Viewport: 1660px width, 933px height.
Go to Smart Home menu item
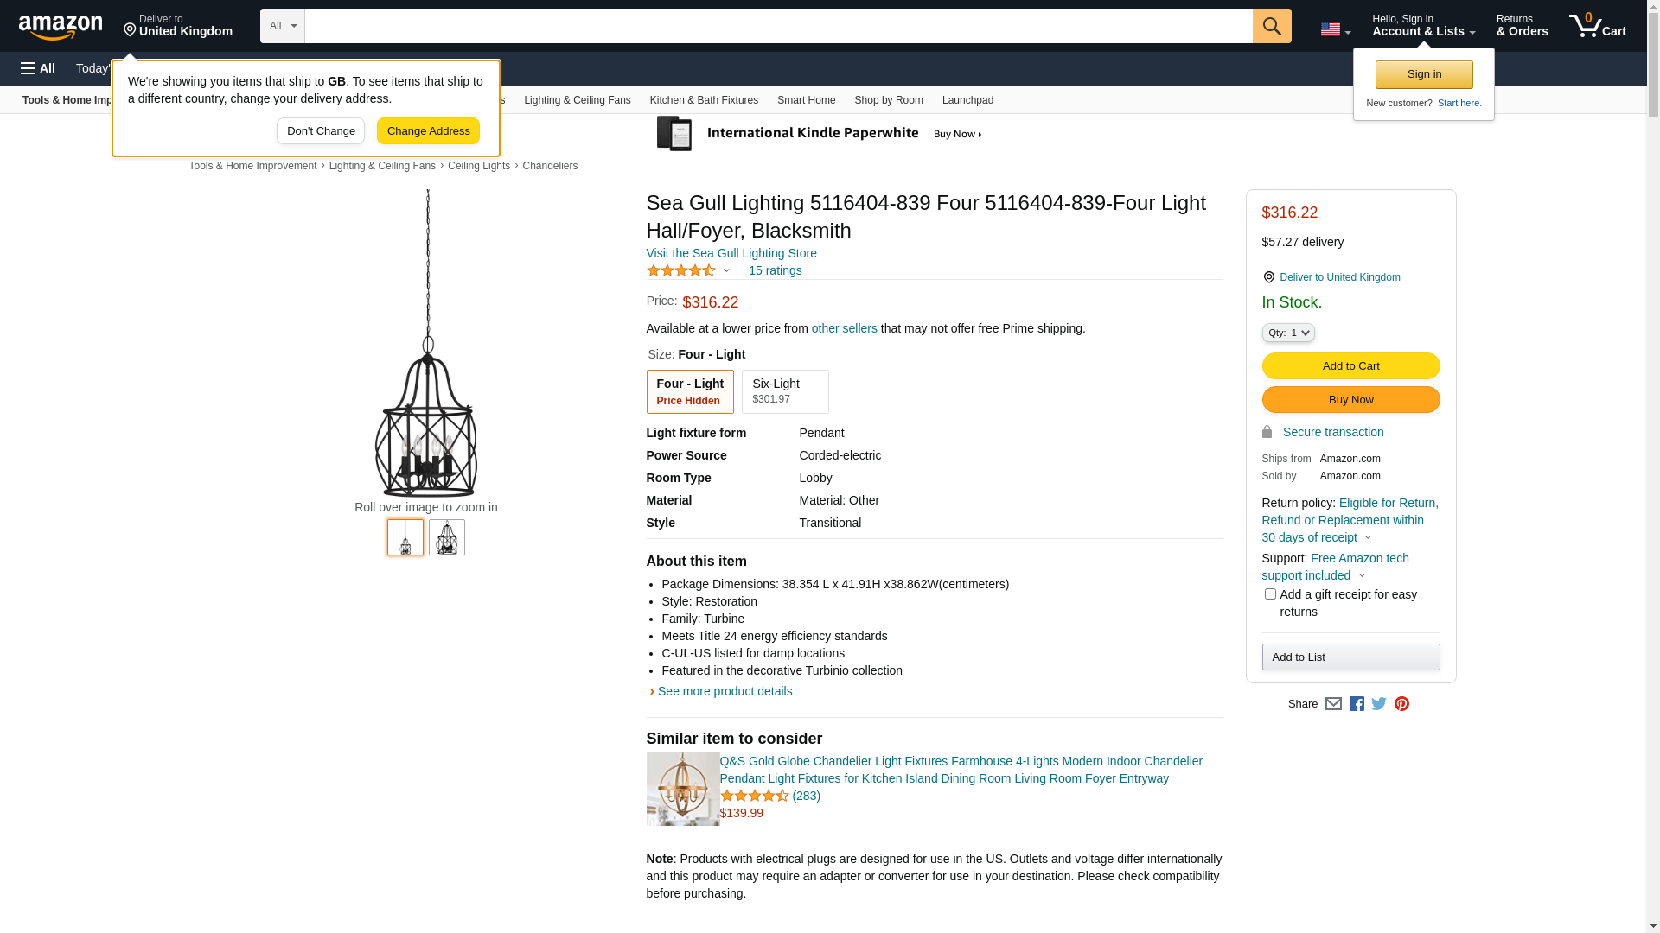[x=806, y=100]
